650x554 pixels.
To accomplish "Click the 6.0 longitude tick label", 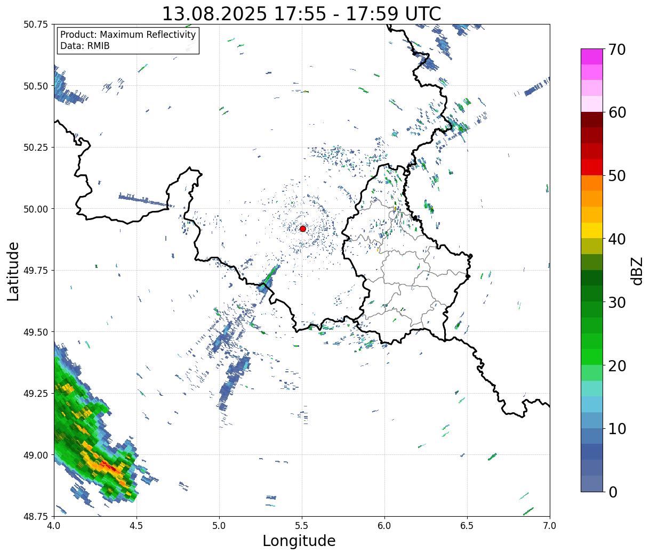I will [x=384, y=526].
